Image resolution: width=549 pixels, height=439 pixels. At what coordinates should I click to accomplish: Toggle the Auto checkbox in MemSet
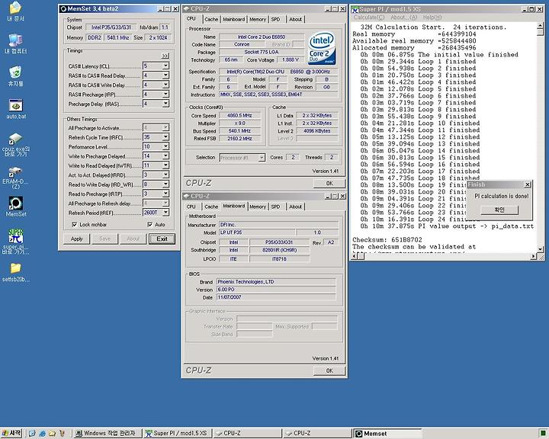150,224
